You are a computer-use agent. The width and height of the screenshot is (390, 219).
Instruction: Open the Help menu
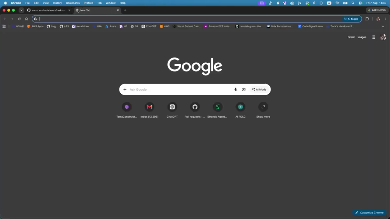[x=122, y=3]
